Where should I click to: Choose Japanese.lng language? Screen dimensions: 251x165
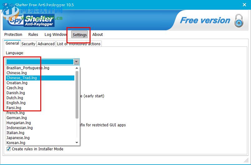(40, 138)
